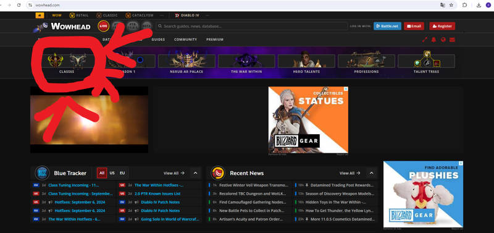
Task: Reload the page with browser refresh icon
Action: 19,5
